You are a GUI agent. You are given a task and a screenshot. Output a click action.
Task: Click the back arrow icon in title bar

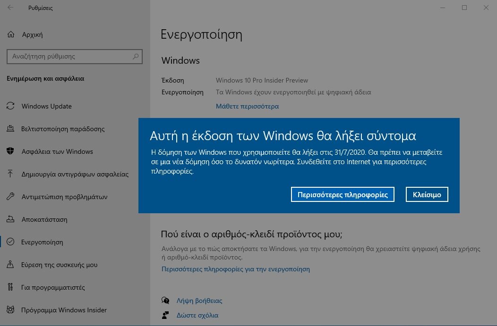click(10, 8)
